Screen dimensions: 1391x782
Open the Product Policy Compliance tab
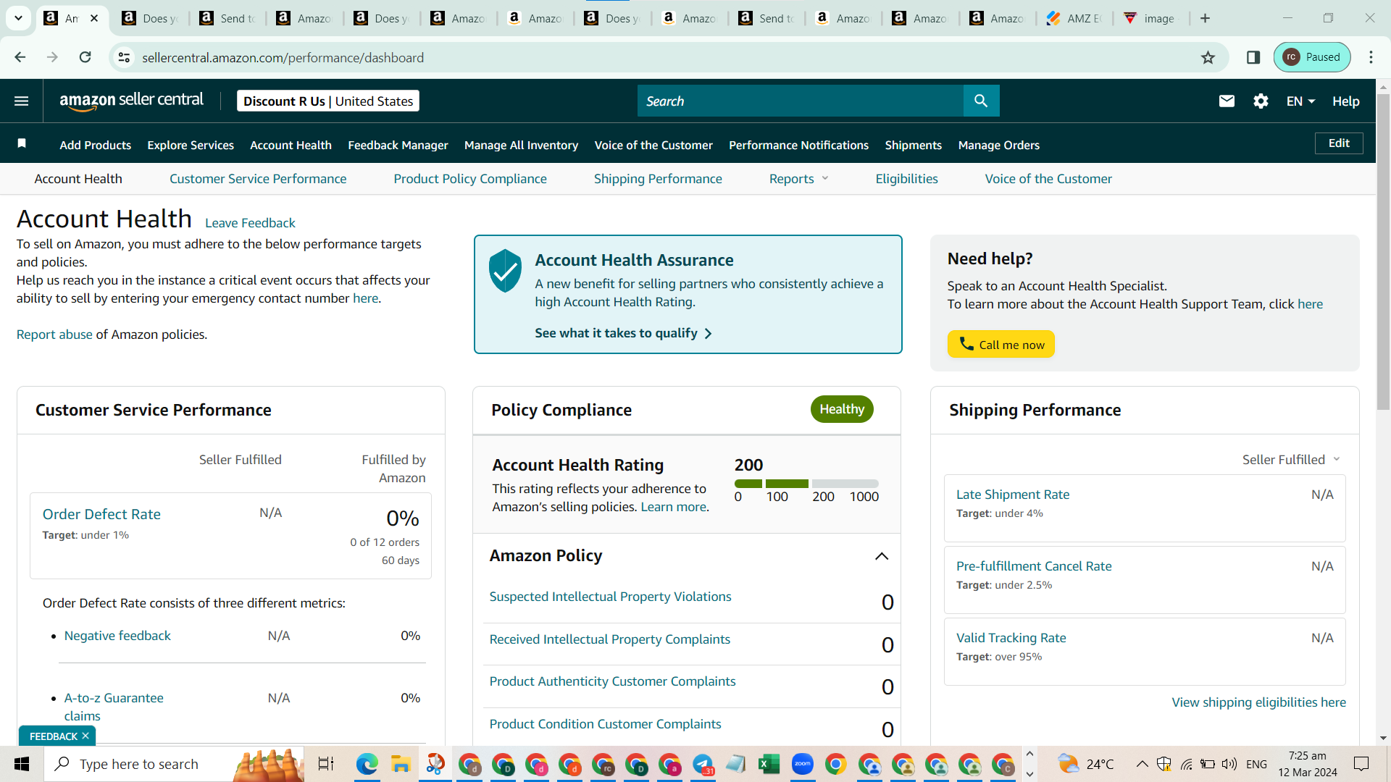[x=470, y=179]
